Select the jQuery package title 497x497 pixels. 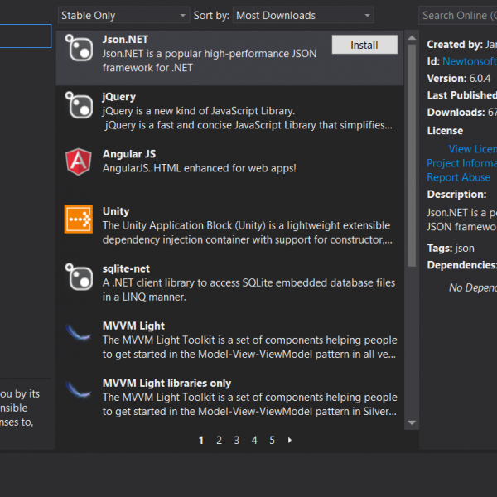coord(119,97)
